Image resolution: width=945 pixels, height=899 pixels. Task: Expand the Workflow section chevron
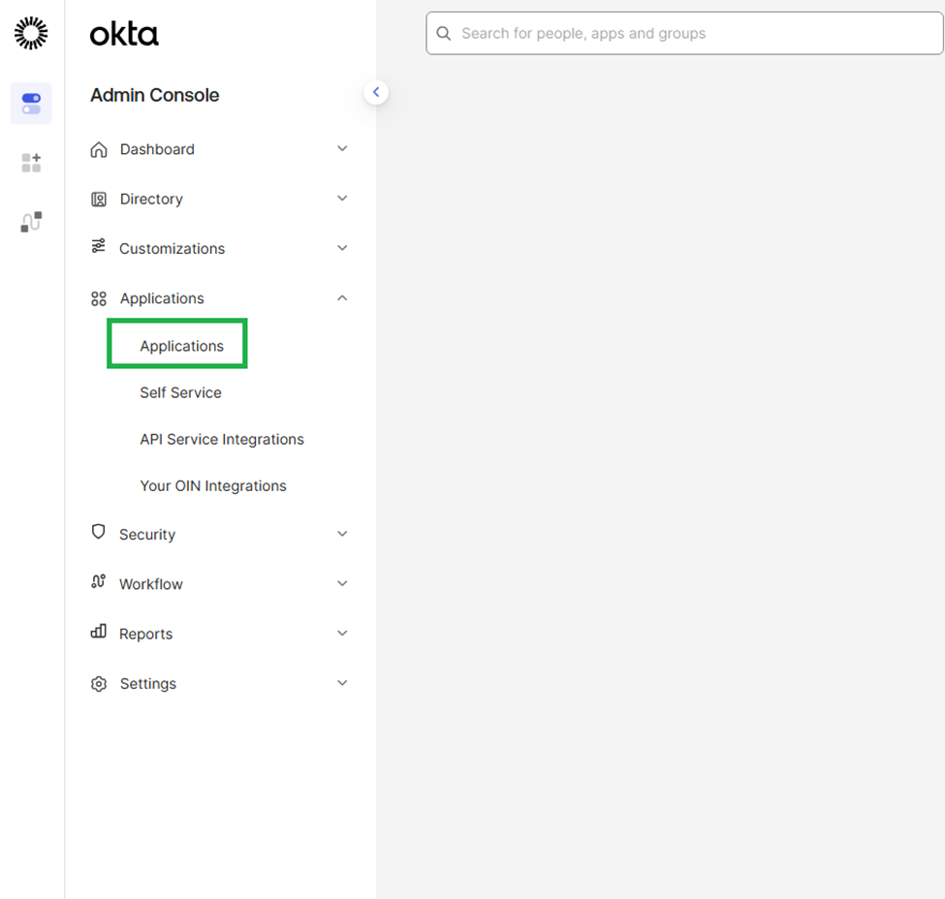pos(342,584)
